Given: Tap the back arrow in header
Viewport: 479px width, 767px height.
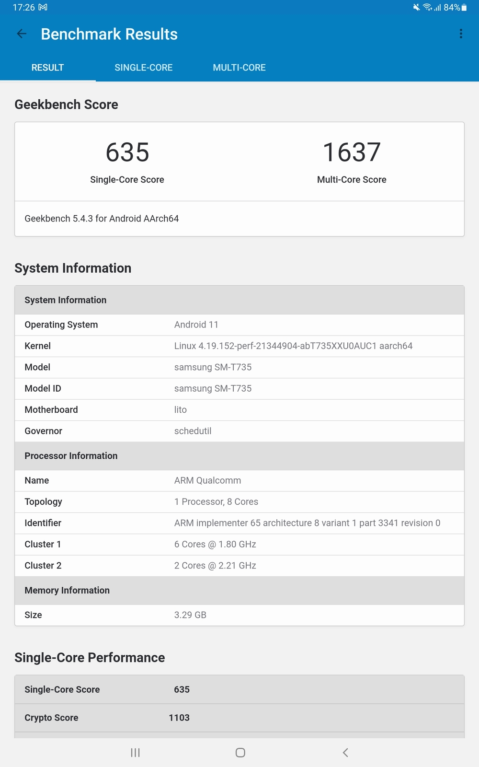Looking at the screenshot, I should click(x=22, y=34).
